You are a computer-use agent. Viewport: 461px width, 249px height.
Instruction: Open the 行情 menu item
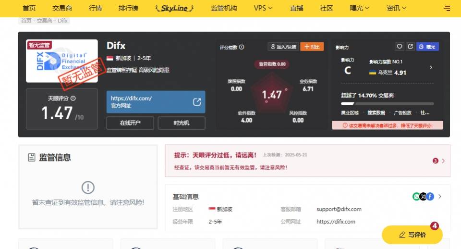(x=95, y=8)
